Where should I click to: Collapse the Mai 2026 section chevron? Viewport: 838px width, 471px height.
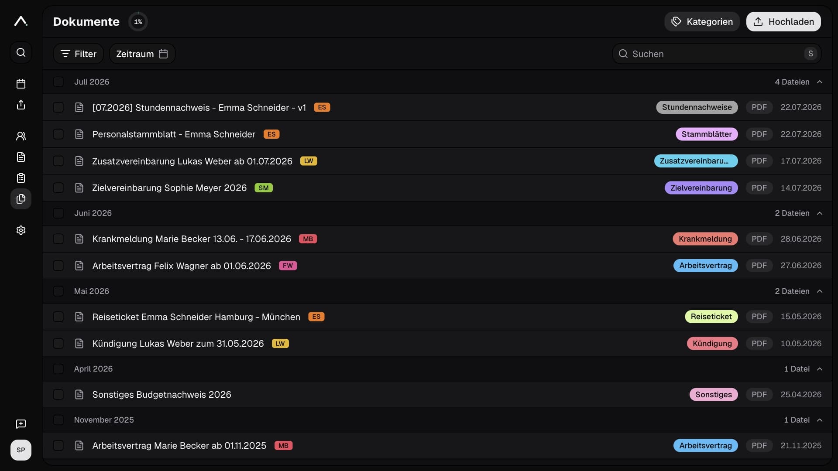[820, 291]
